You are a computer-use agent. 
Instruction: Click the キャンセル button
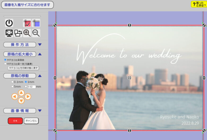[31, 121]
